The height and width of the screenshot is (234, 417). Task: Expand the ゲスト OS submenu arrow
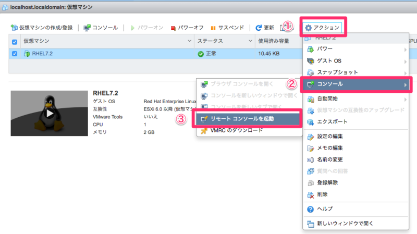click(406, 61)
